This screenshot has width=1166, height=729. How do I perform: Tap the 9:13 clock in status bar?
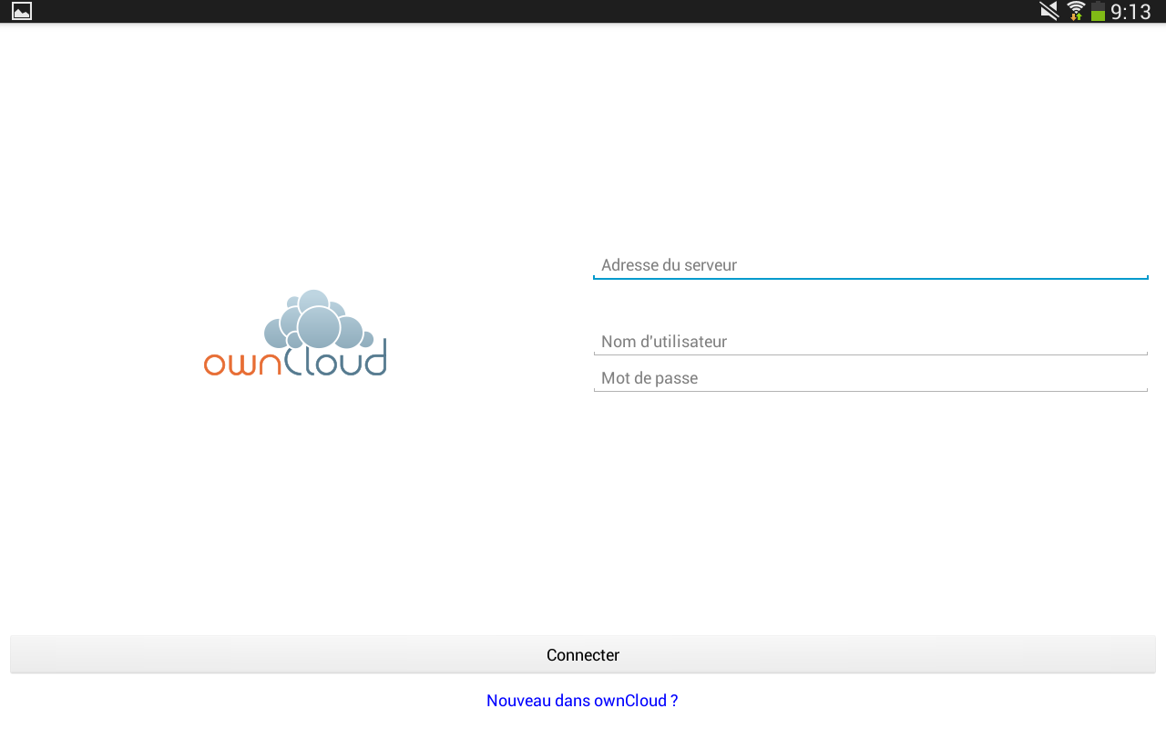[1131, 11]
